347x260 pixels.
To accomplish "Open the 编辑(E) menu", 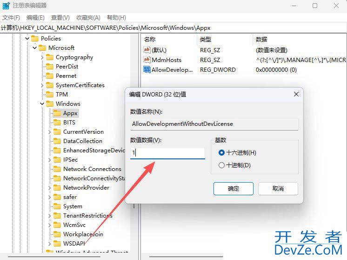I will (x=35, y=18).
